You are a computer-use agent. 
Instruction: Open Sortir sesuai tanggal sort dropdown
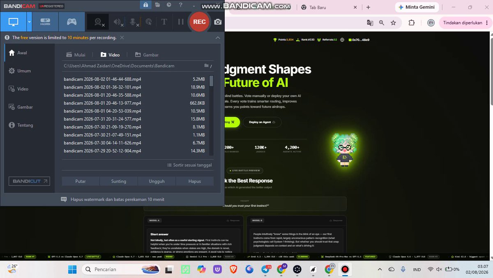click(x=190, y=165)
